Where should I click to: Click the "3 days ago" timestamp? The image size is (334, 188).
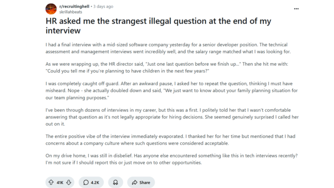point(103,6)
